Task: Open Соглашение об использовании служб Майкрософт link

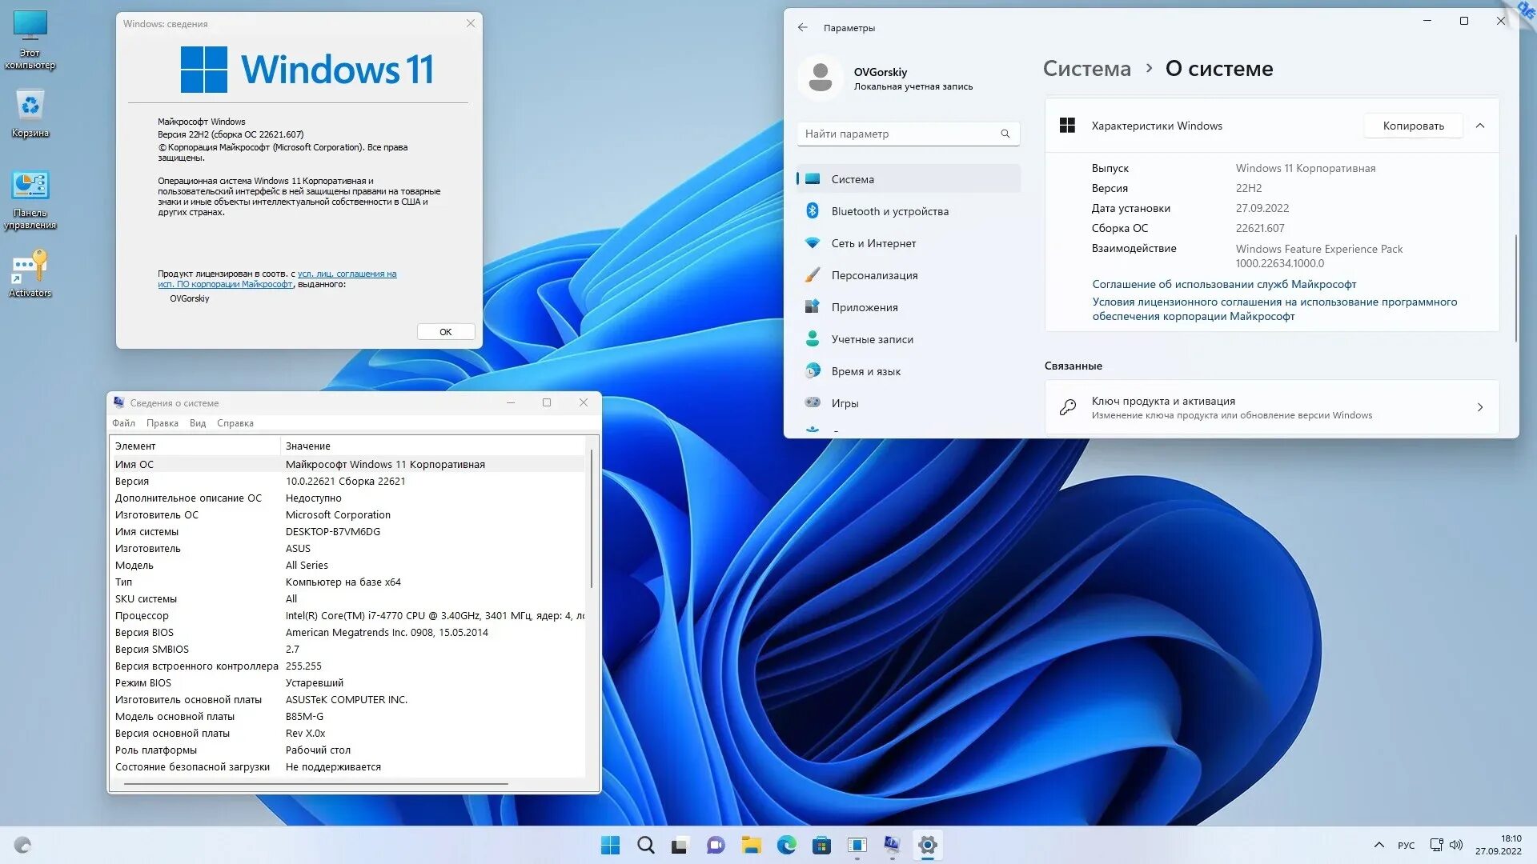Action: point(1224,284)
